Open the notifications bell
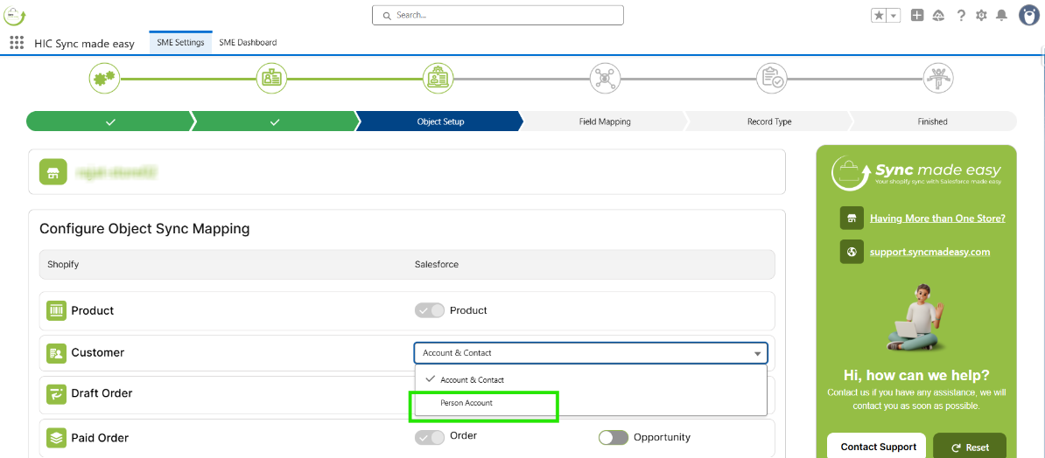1045x458 pixels. pyautogui.click(x=1001, y=16)
